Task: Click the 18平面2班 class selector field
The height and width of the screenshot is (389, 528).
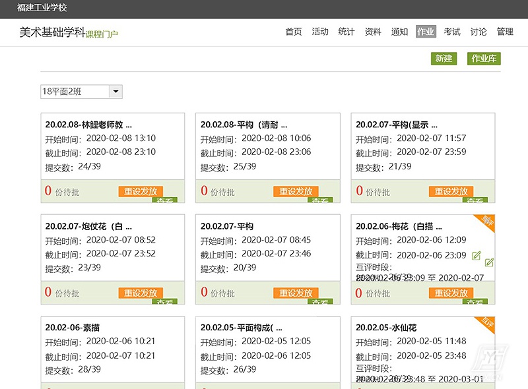Action: click(x=75, y=92)
